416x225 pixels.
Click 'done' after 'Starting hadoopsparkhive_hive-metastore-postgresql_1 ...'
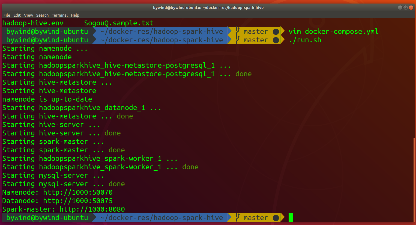[x=244, y=74]
